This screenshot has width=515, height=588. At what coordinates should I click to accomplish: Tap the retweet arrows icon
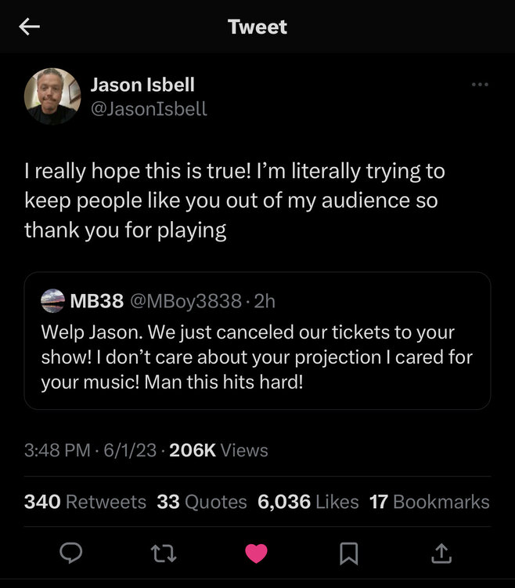[164, 554]
